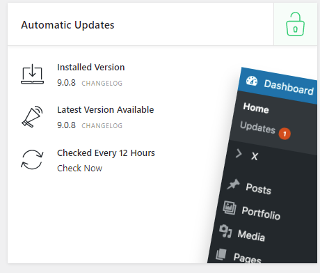Screen dimensions: 320x273
Task: Open CHANGELOG under Latest Version Available
Action: pyautogui.click(x=102, y=125)
